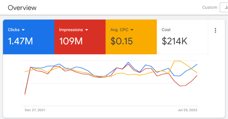Viewport: 228px width, 119px height.
Task: Click the Custom date range label
Action: 209,7
